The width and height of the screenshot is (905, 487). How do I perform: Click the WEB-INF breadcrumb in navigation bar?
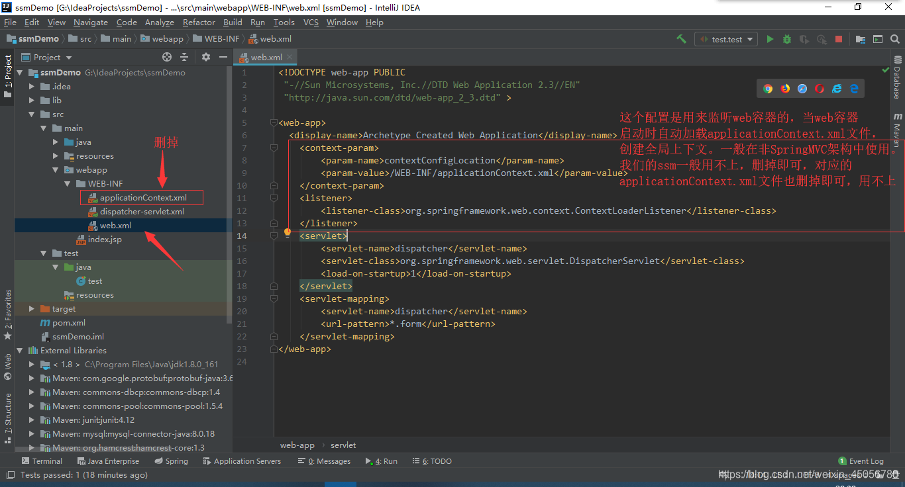tap(216, 39)
